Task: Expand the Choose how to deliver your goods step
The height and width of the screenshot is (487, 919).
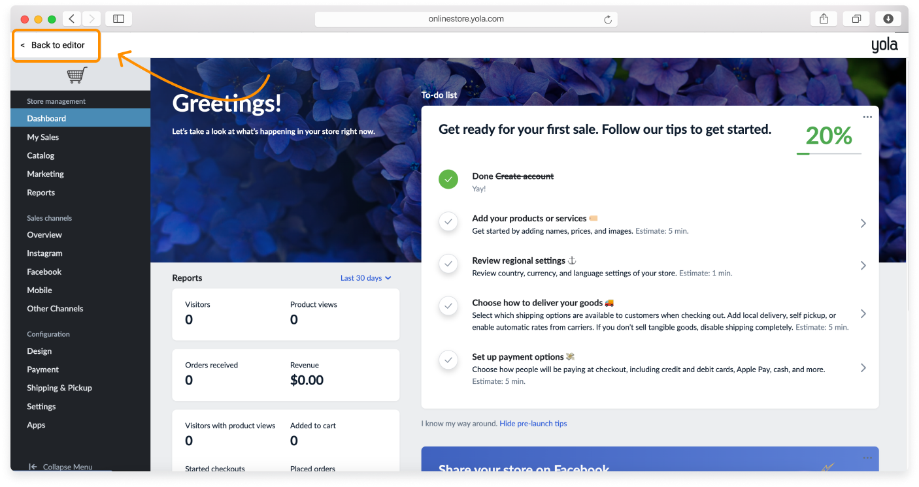Action: pyautogui.click(x=863, y=313)
